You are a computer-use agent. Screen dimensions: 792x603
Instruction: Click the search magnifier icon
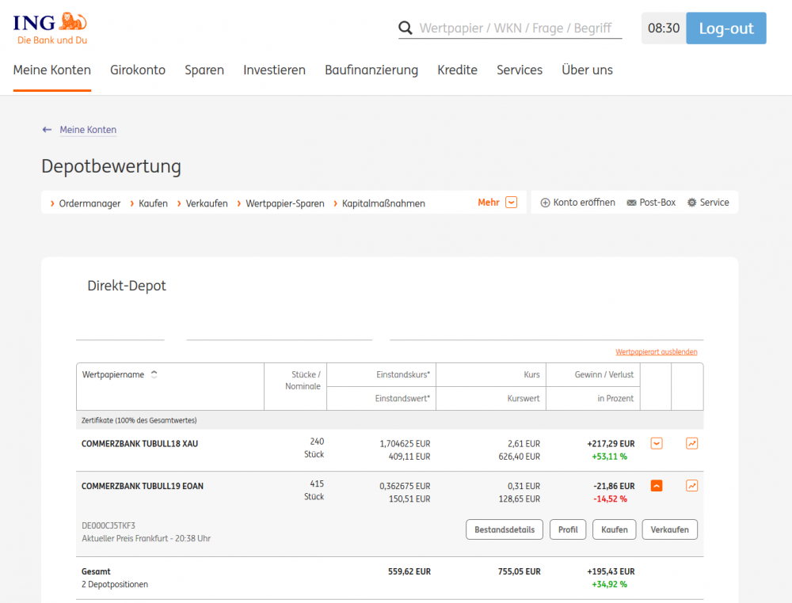point(406,28)
